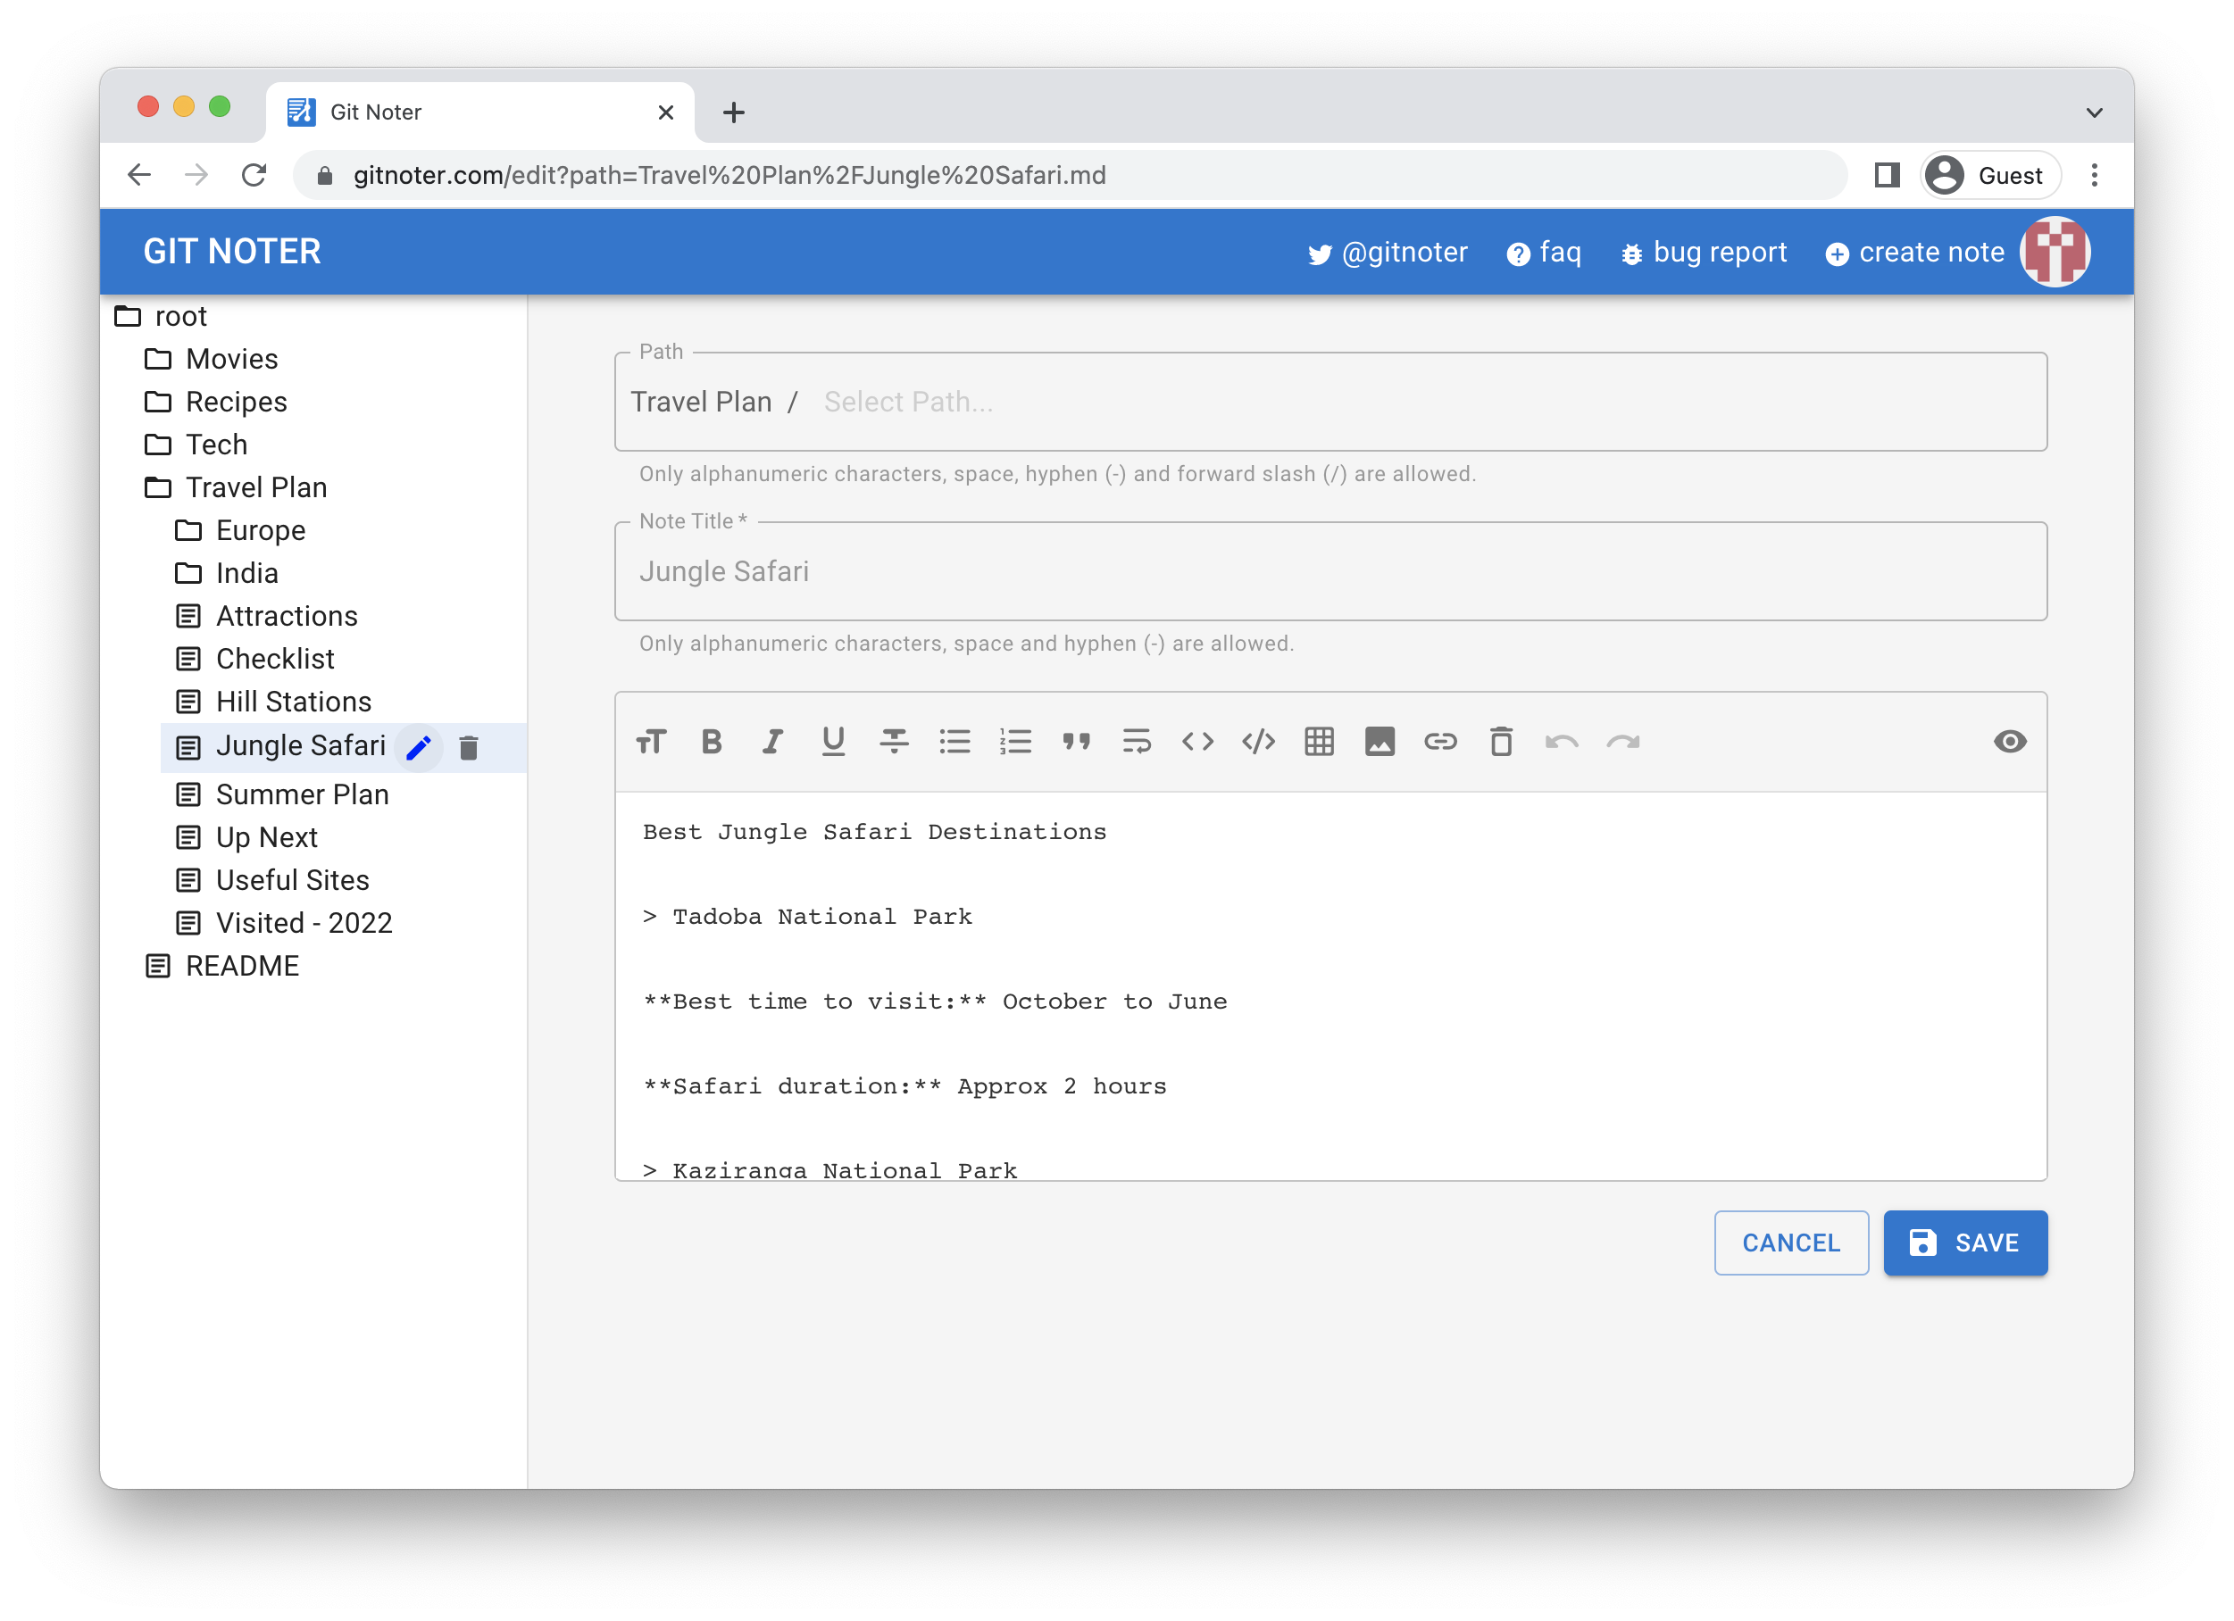Image resolution: width=2234 pixels, height=1621 pixels.
Task: Toggle strikethrough formatting
Action: click(894, 742)
